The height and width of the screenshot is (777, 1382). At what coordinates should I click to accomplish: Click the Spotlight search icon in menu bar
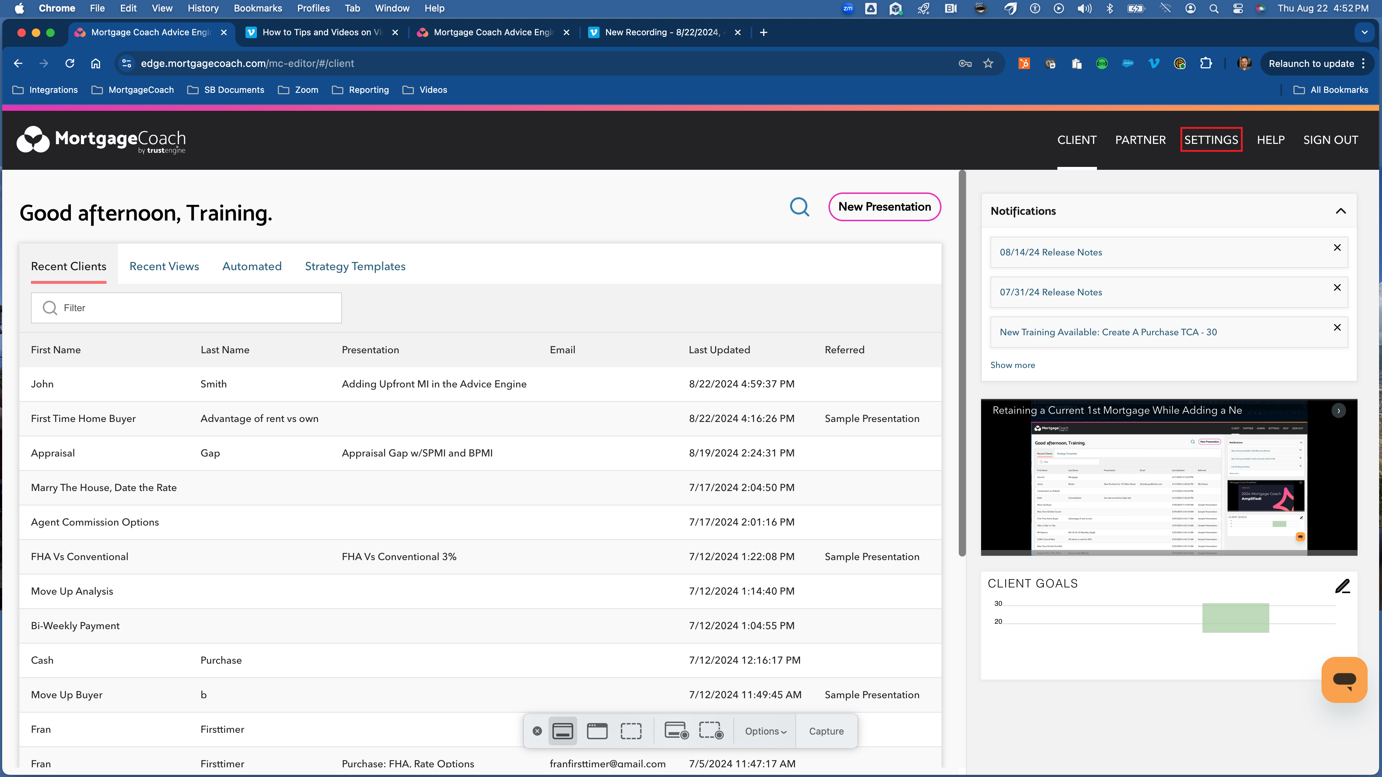[x=1214, y=8]
